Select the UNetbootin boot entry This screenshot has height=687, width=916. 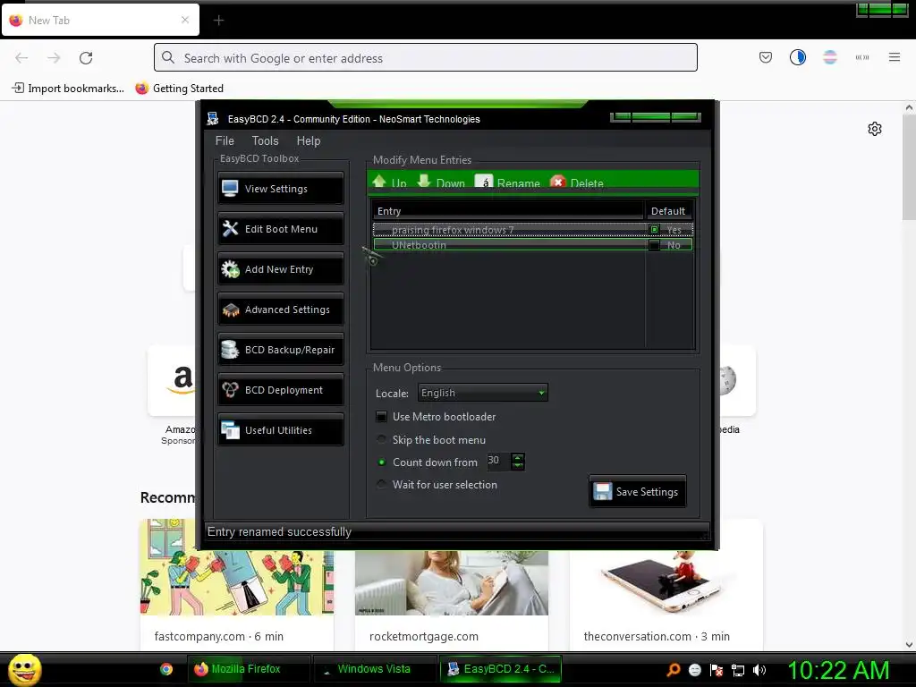pyautogui.click(x=533, y=245)
